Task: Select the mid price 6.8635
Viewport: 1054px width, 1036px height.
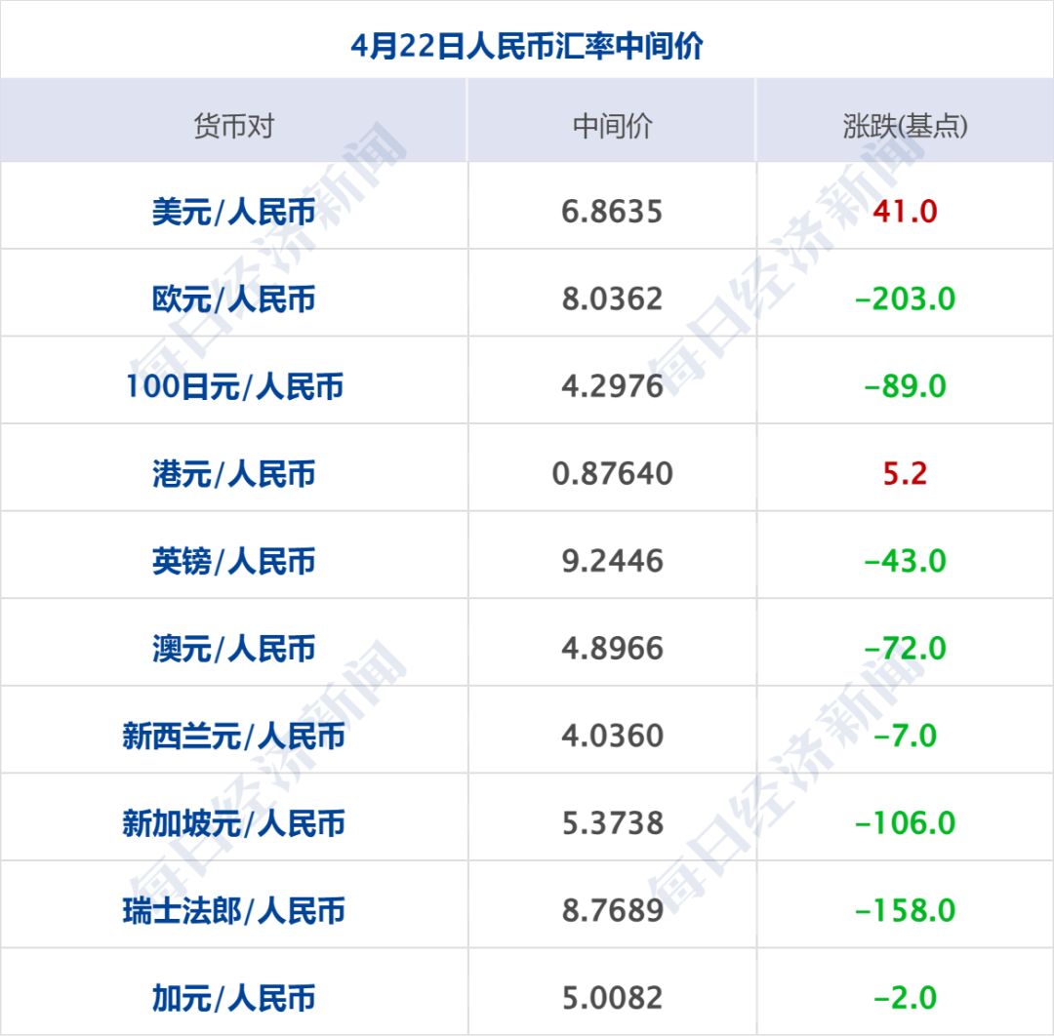Action: pyautogui.click(x=612, y=208)
